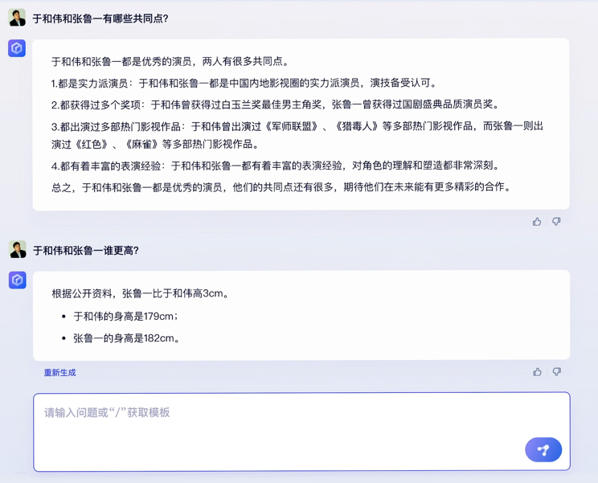Image resolution: width=598 pixels, height=483 pixels.
Task: Click question text 于和伟和张鲁一谁更高?
Action: [86, 251]
